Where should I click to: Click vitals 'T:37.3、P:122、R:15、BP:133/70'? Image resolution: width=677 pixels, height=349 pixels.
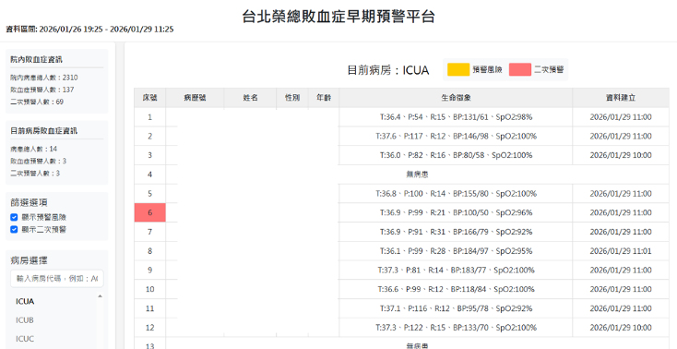[x=456, y=328]
